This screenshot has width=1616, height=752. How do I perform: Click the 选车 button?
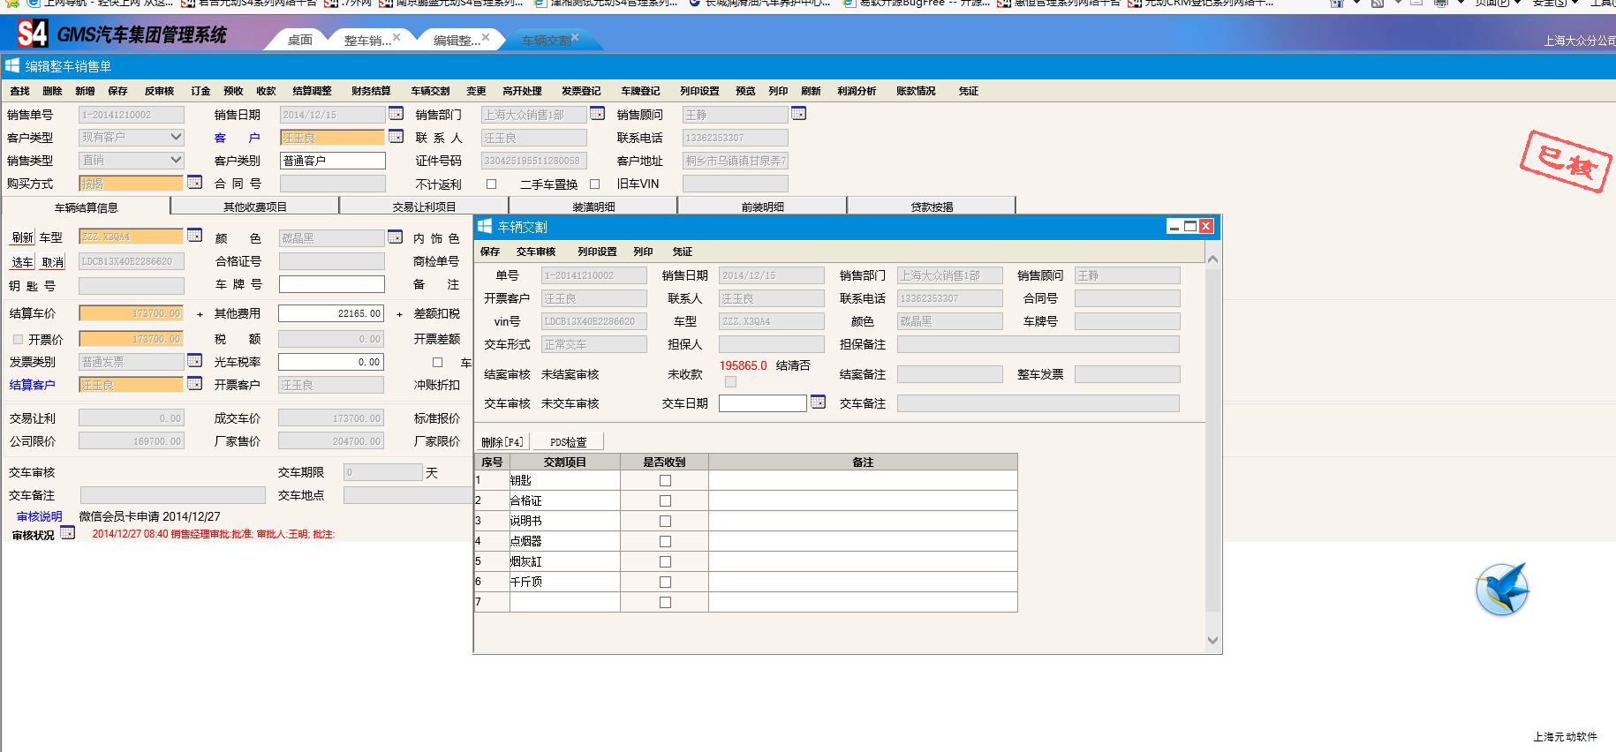pos(22,262)
